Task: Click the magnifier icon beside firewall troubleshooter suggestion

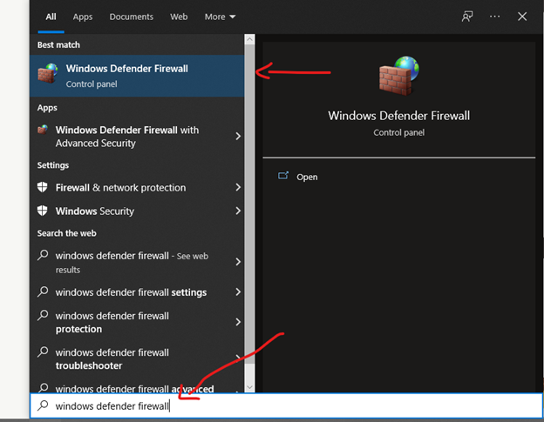Action: click(x=43, y=352)
